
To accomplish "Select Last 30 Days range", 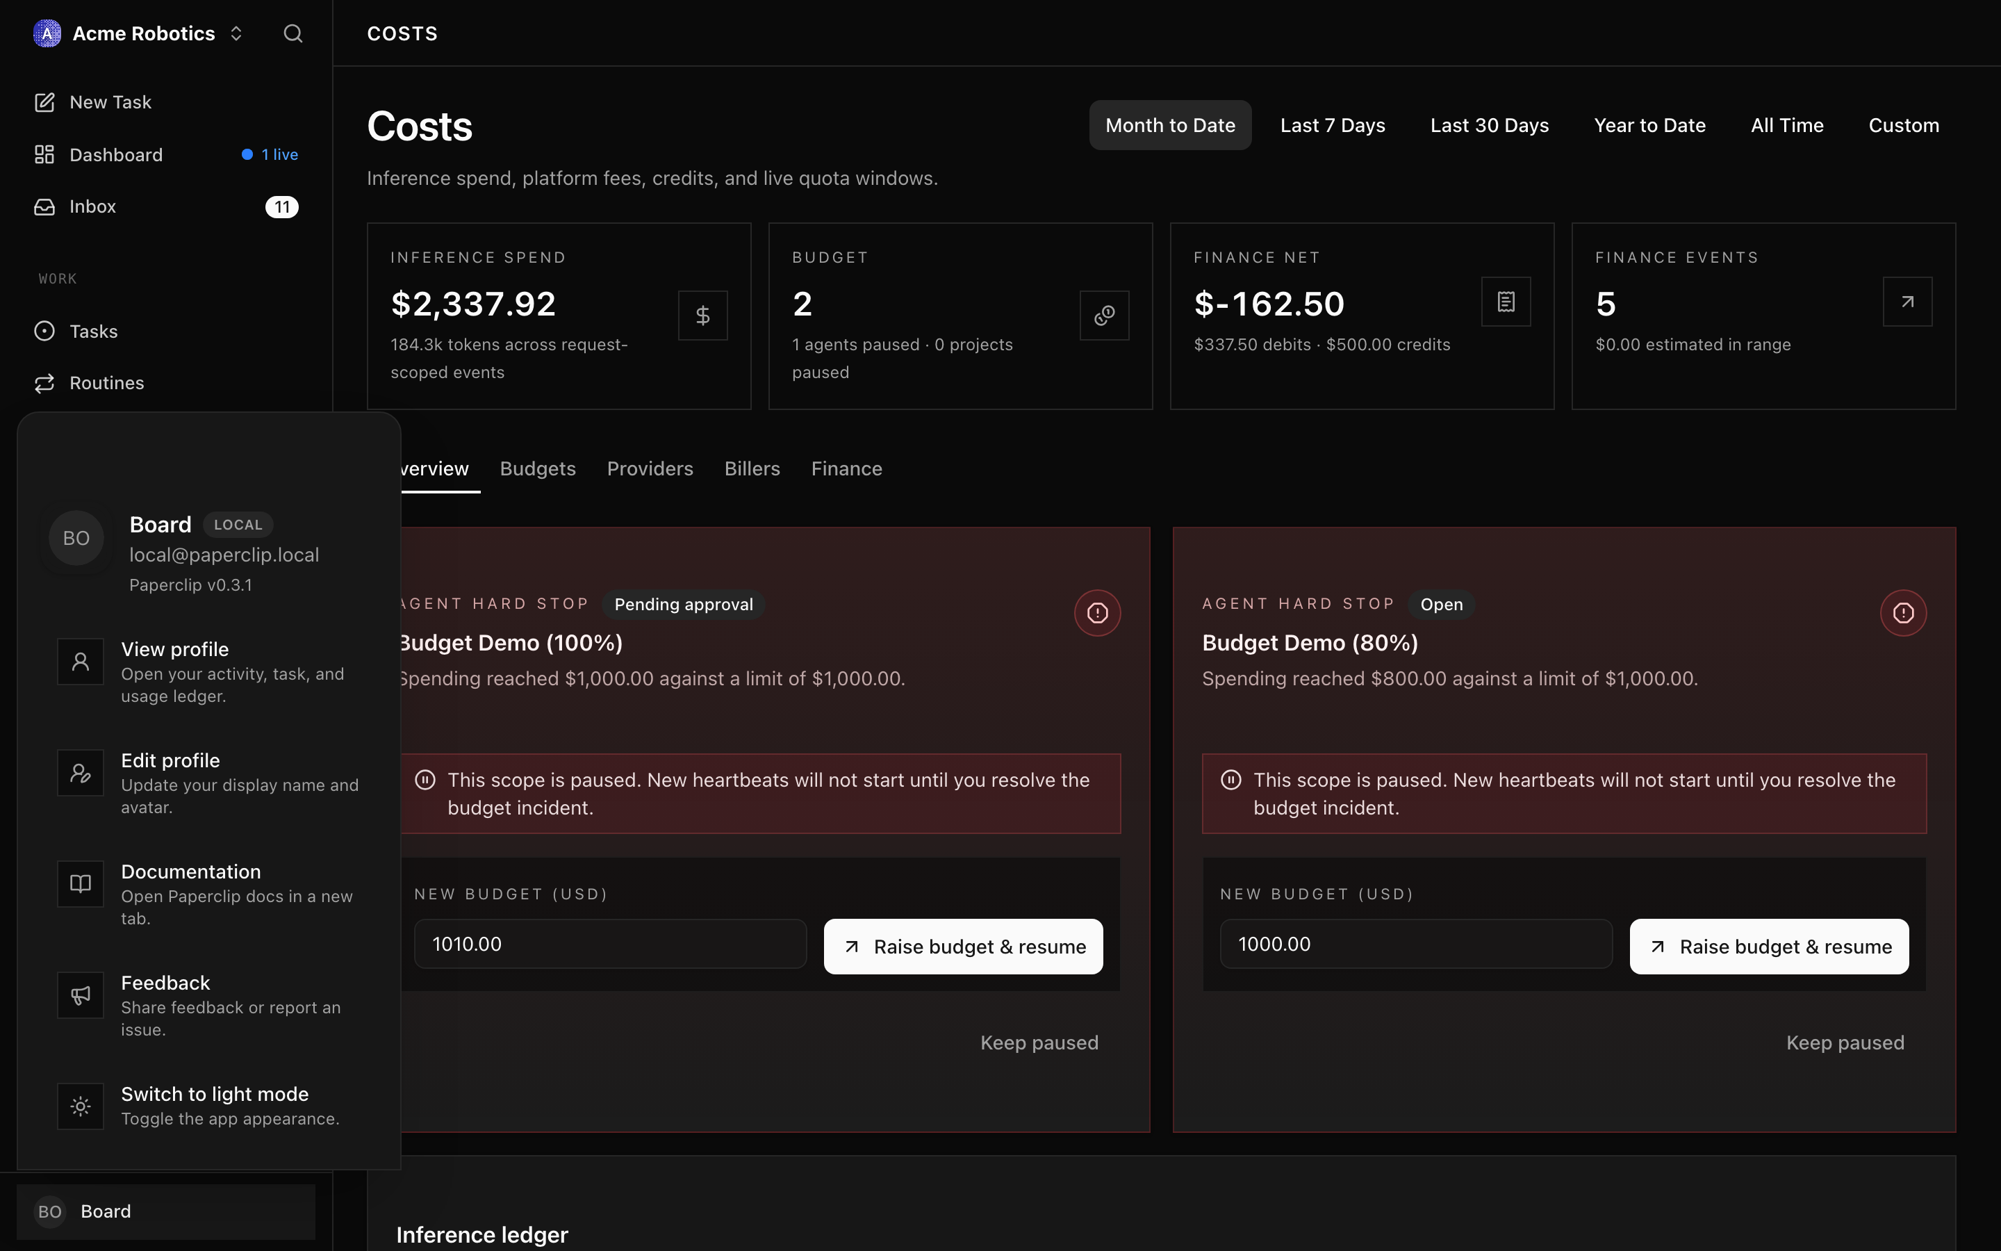I will (1489, 125).
